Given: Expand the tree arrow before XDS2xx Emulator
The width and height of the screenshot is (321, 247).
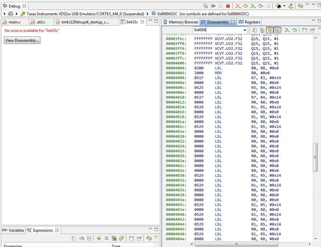Looking at the screenshot, I should 17,14.
